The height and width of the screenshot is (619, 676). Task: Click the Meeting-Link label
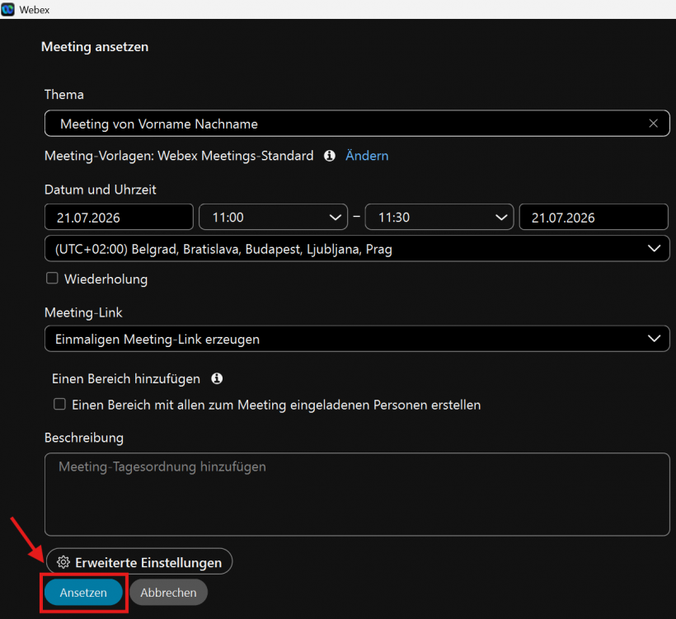tap(83, 312)
